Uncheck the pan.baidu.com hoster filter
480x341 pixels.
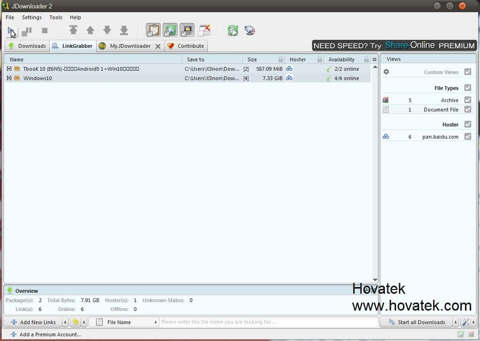pos(467,136)
